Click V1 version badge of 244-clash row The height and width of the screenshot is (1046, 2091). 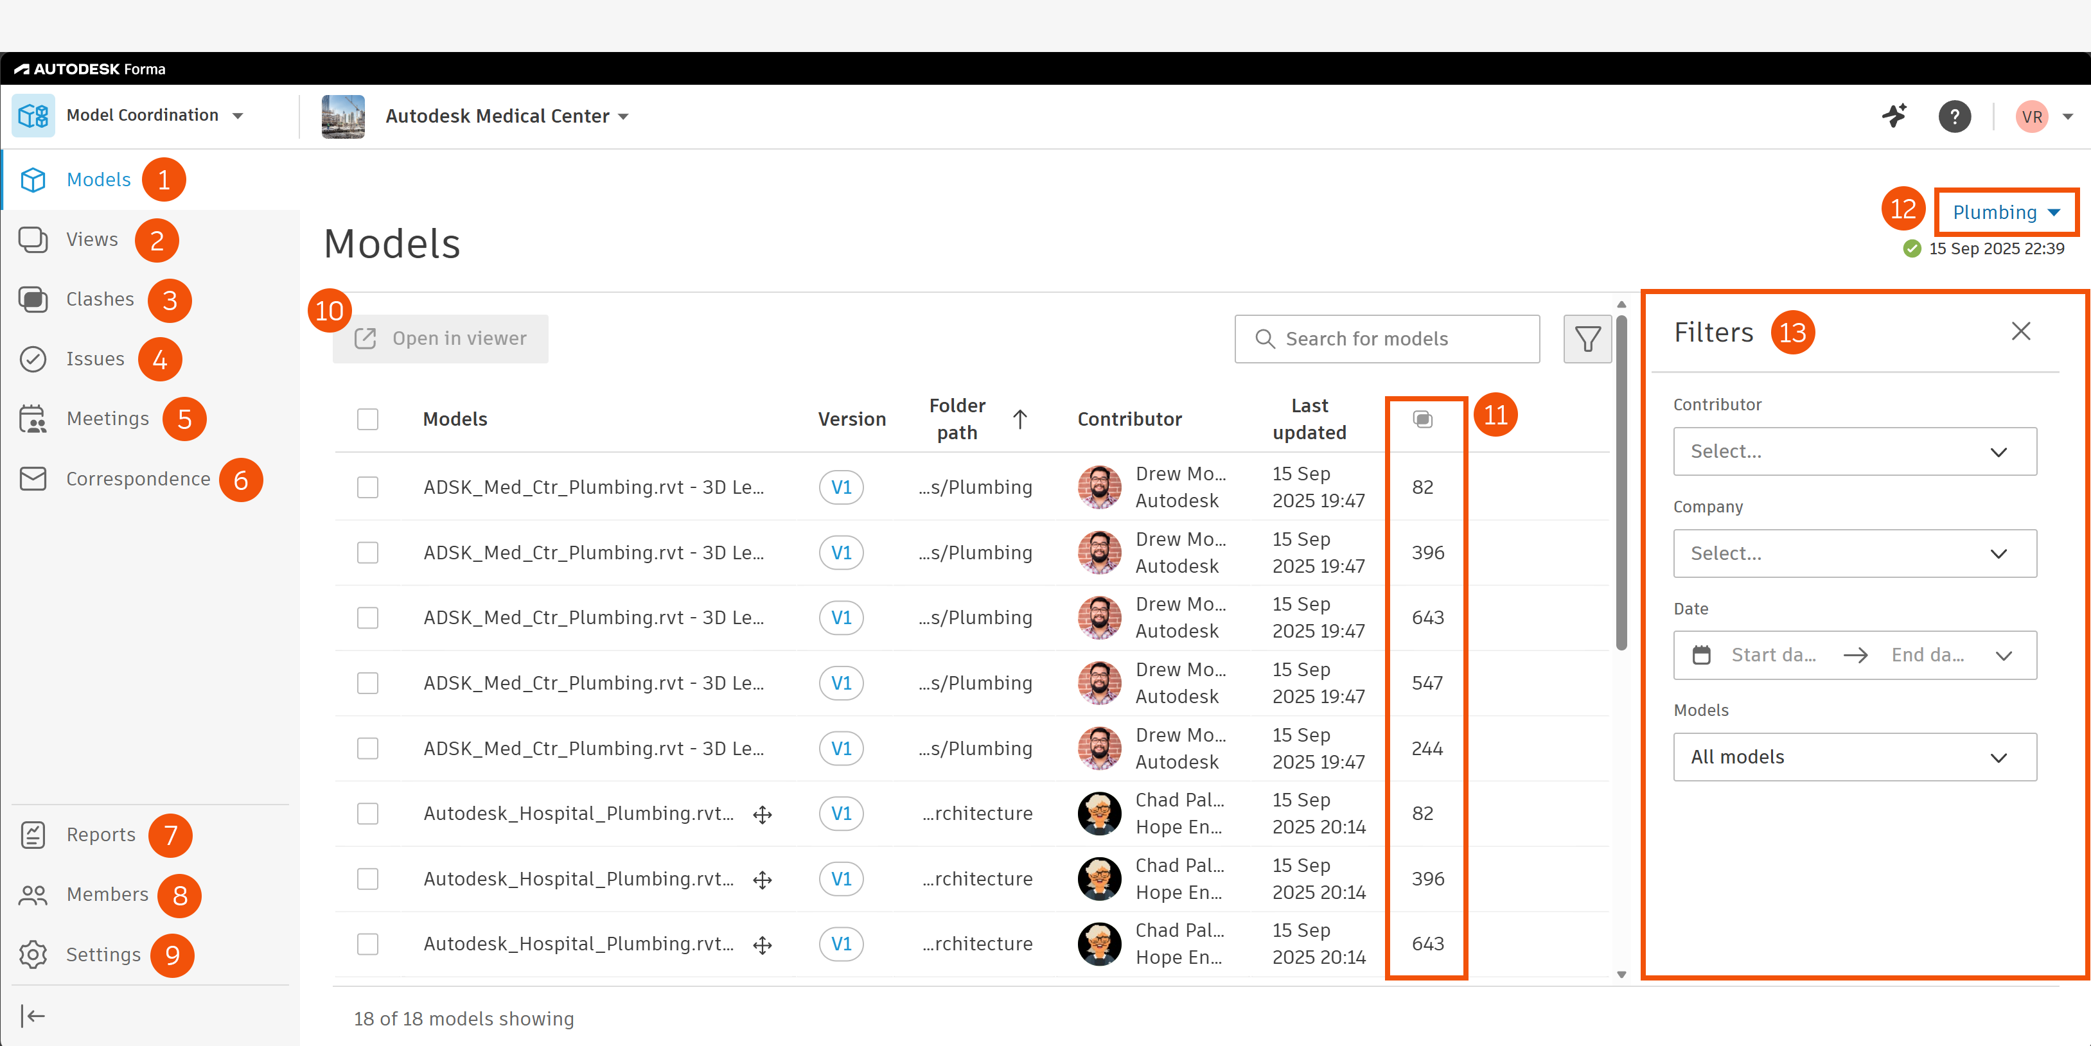[x=841, y=748]
